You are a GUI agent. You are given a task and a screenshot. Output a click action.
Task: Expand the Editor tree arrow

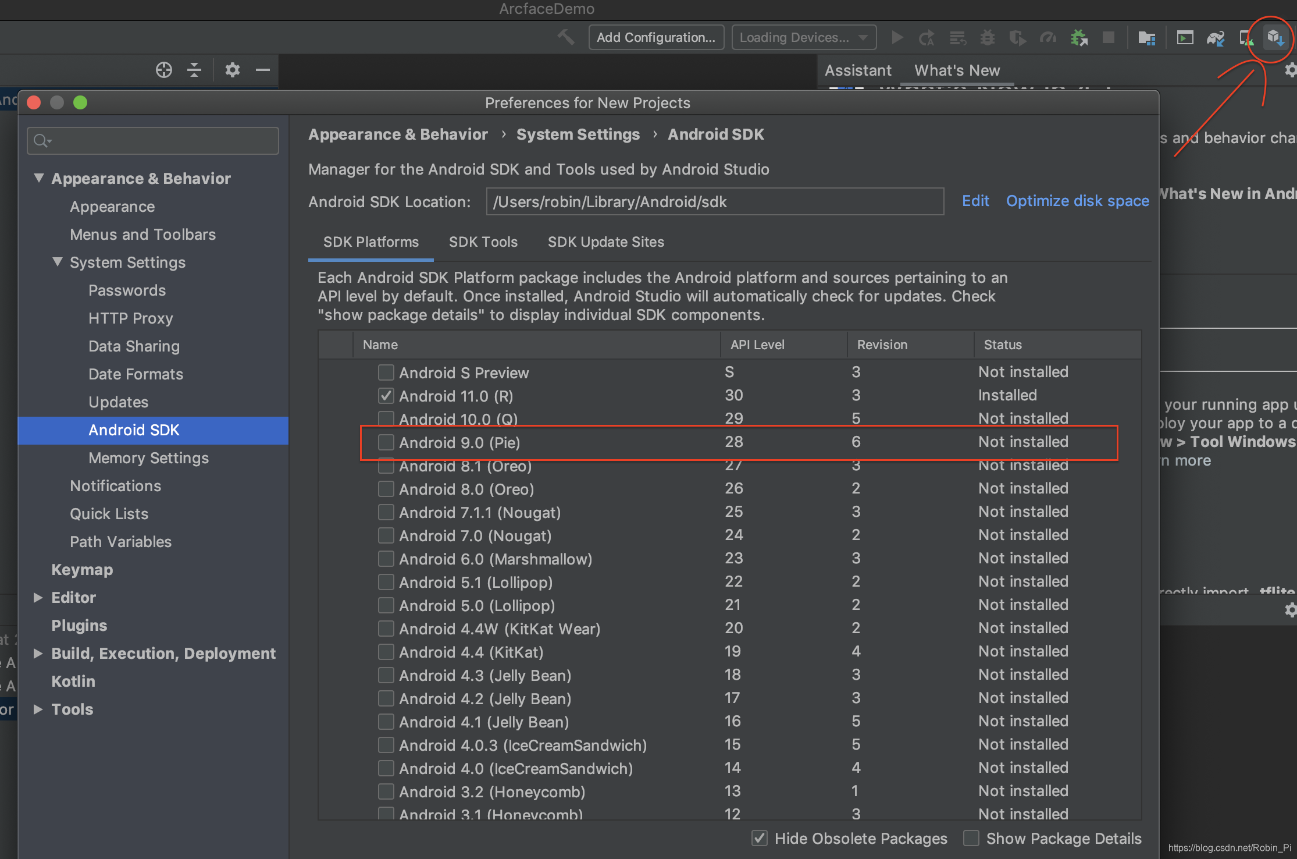point(38,597)
